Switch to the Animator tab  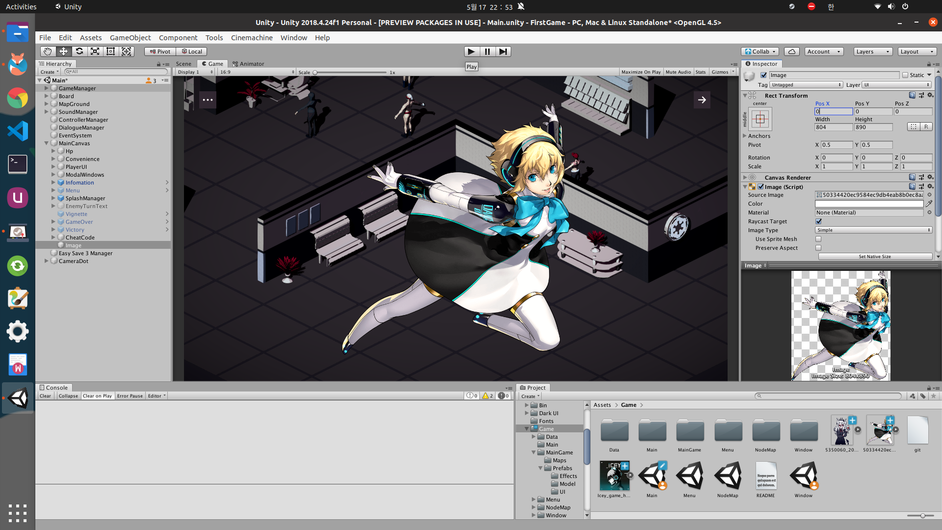click(248, 64)
